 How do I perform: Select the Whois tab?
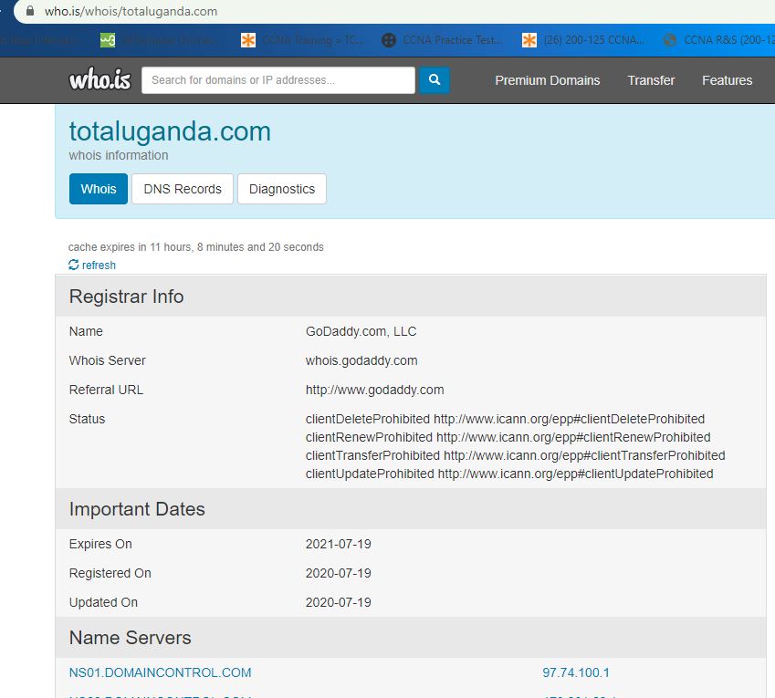(99, 189)
